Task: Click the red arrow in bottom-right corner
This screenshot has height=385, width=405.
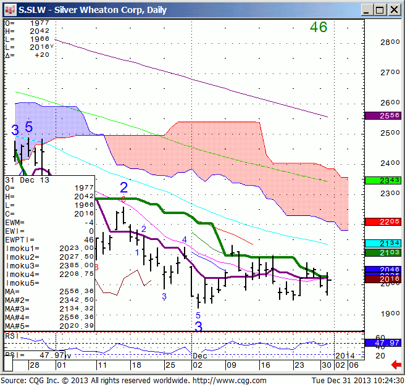Action: point(396,366)
